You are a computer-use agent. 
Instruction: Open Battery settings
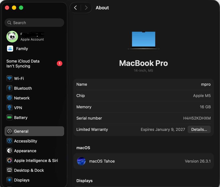[x=34, y=118]
